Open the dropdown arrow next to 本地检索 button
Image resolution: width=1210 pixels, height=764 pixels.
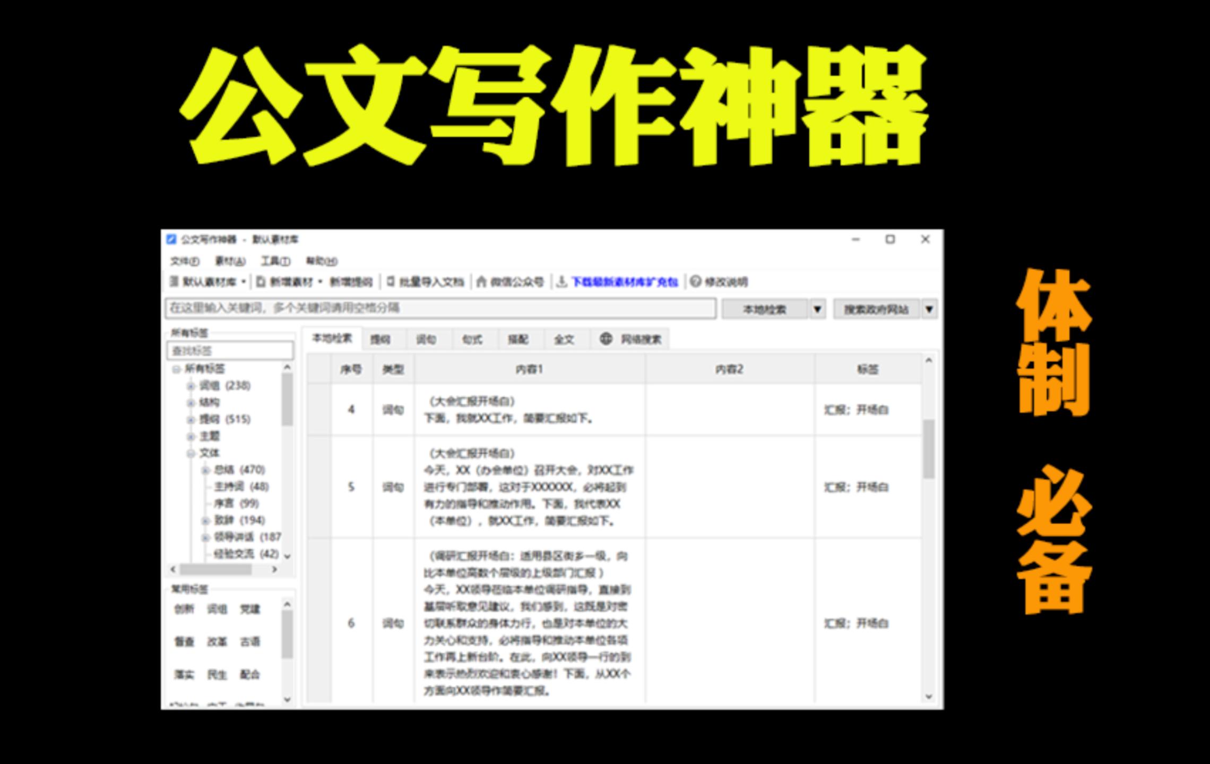point(817,309)
